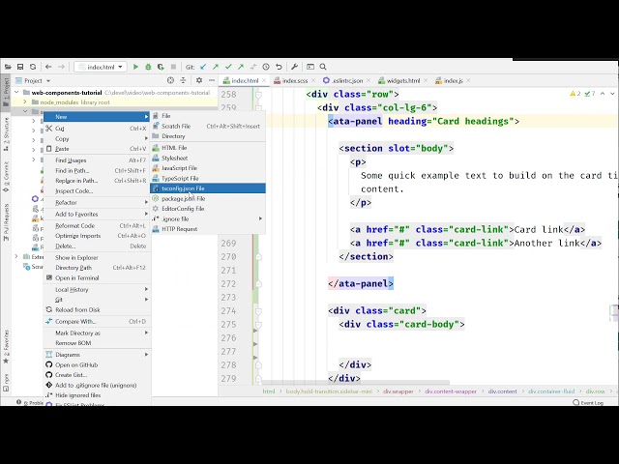Open the Project panel gear options
This screenshot has width=619, height=464.
coord(199,80)
